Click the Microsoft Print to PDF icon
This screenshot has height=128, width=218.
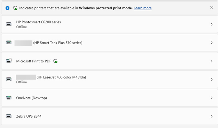(x=9, y=61)
